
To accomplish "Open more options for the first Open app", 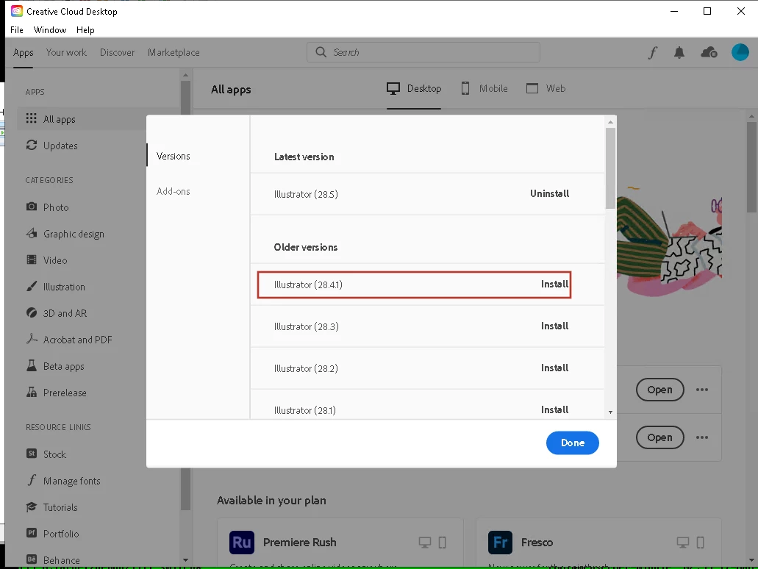I will (x=702, y=390).
